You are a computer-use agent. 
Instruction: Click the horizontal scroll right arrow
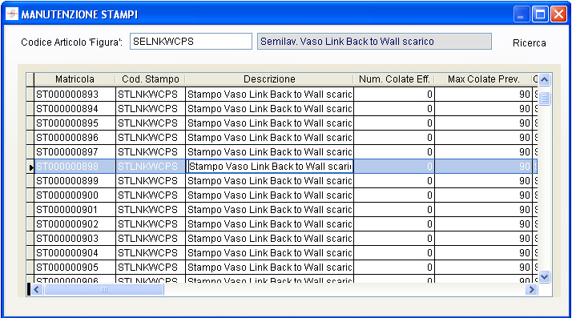click(x=532, y=289)
